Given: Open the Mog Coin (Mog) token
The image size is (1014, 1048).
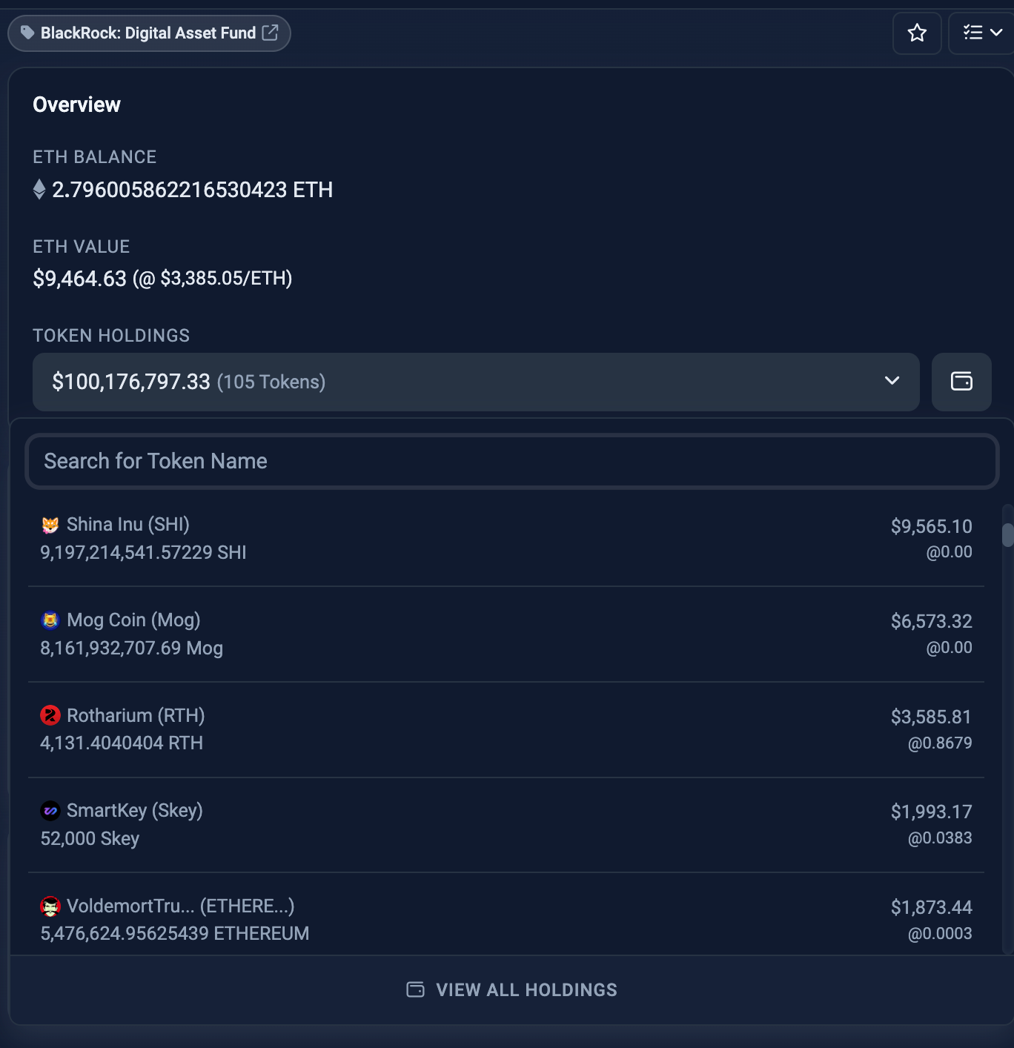Looking at the screenshot, I should point(133,620).
